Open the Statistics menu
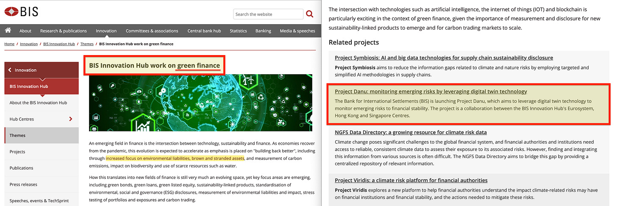 click(238, 31)
